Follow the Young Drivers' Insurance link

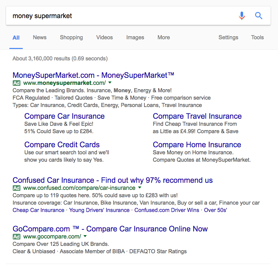click(x=99, y=210)
